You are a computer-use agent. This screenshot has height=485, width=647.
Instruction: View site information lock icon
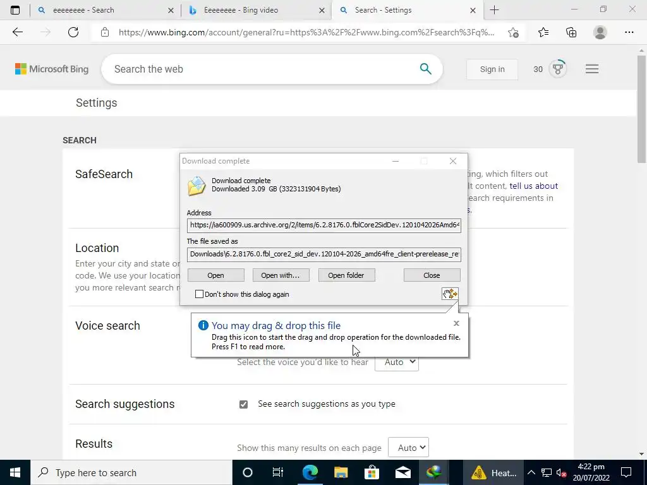(105, 32)
